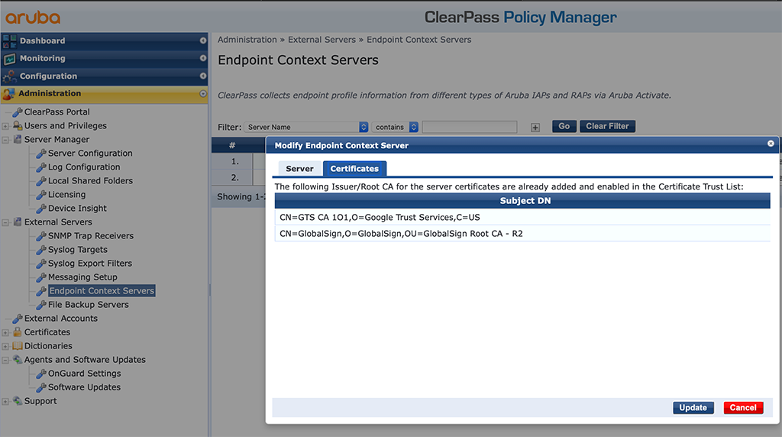Close the Modify Endpoint Context Server dialog
Screen dimensions: 782x437
[x=771, y=144]
